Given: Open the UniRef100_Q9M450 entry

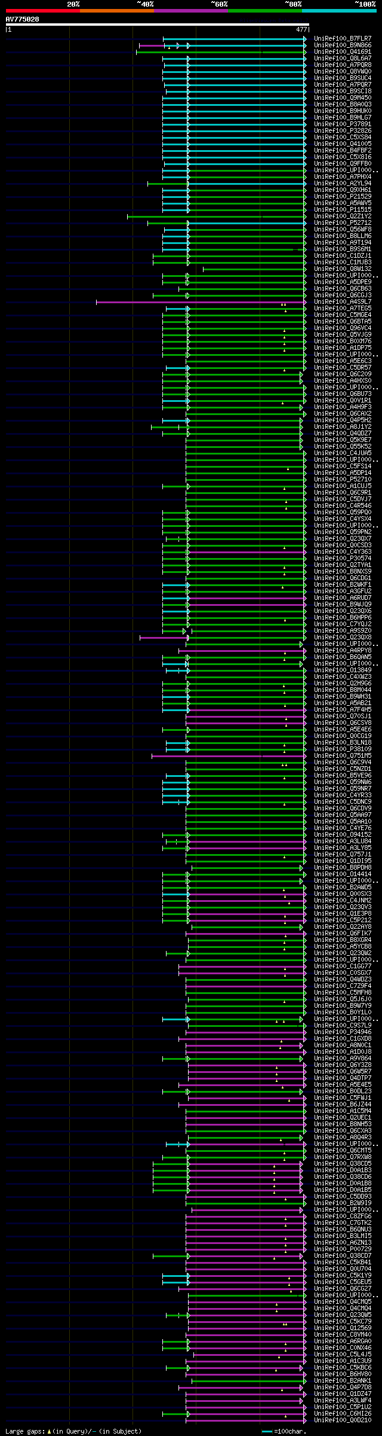Looking at the screenshot, I should [x=343, y=97].
